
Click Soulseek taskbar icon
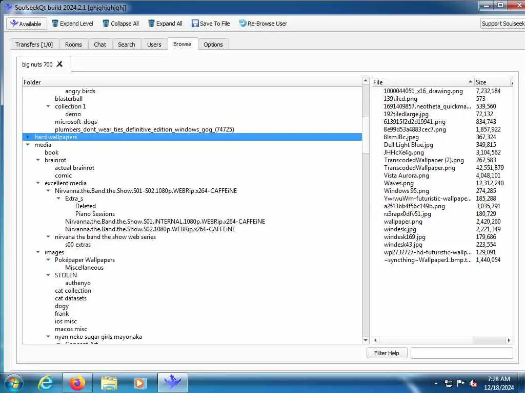173,383
